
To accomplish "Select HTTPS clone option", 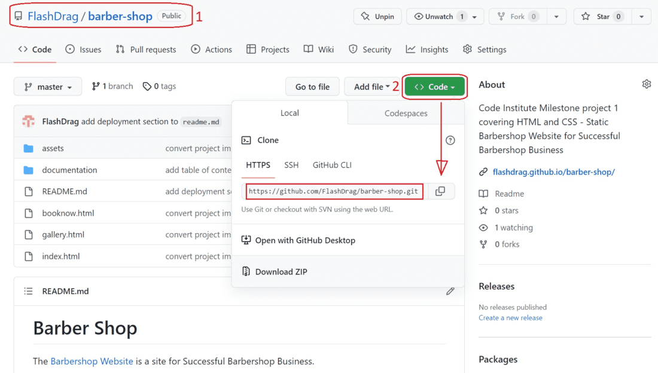I will [258, 166].
